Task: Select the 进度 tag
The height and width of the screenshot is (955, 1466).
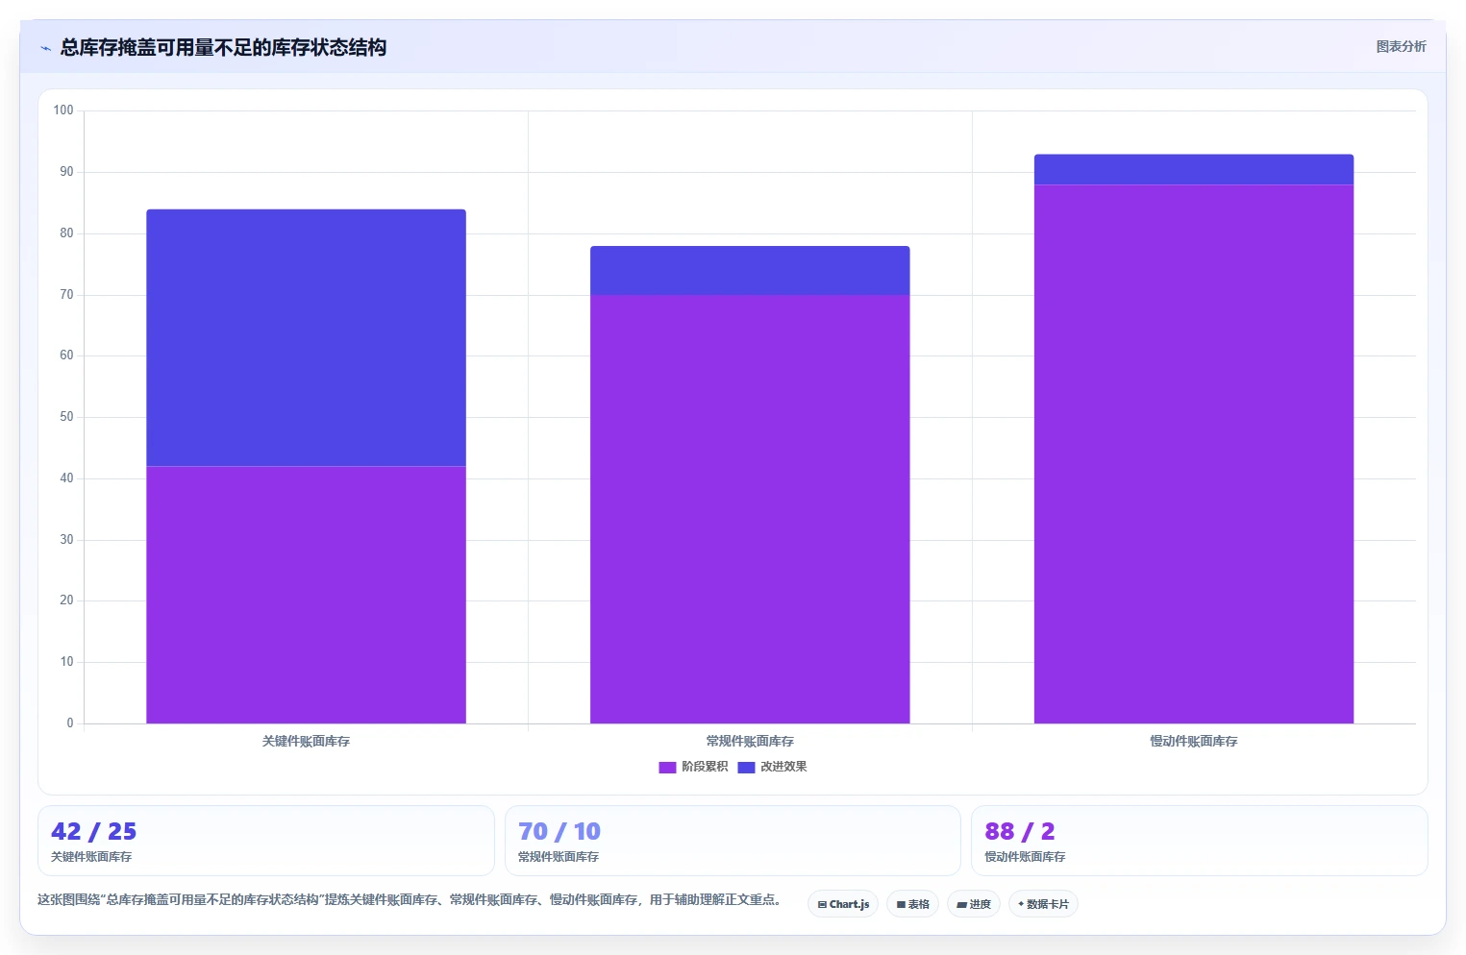Action: (973, 904)
